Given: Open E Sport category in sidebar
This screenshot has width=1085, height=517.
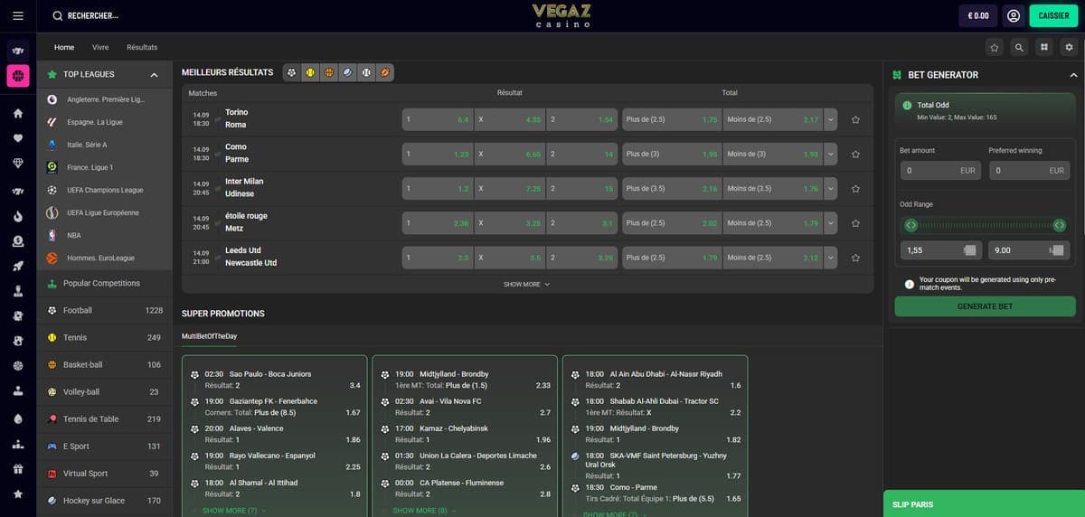Looking at the screenshot, I should click(x=104, y=446).
